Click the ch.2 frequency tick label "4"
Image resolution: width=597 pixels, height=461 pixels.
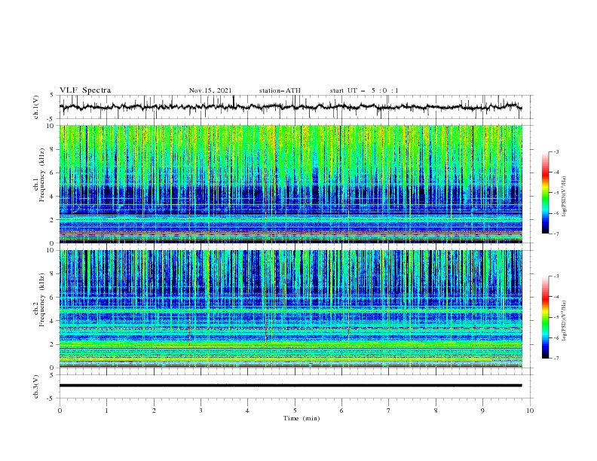54,321
